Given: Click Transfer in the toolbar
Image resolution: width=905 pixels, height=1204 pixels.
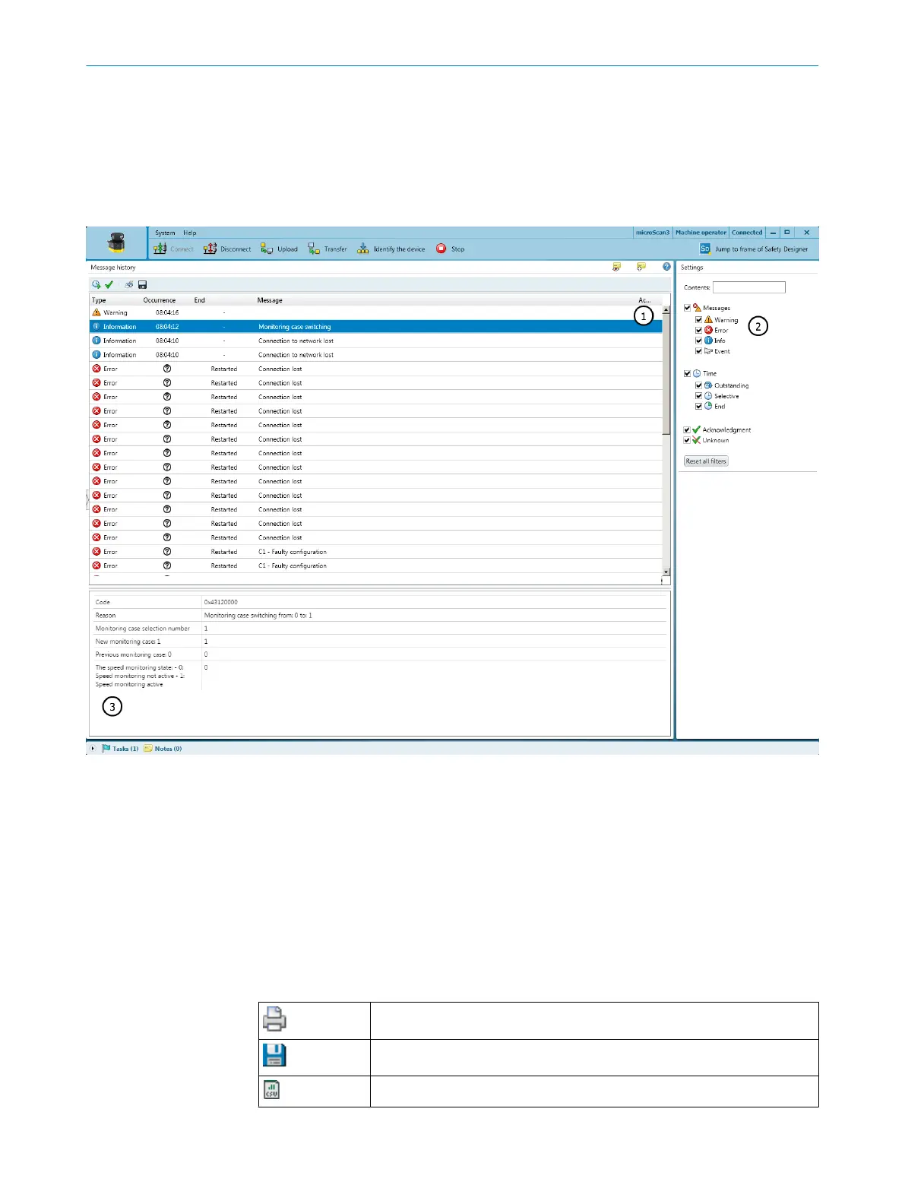Looking at the screenshot, I should (328, 249).
